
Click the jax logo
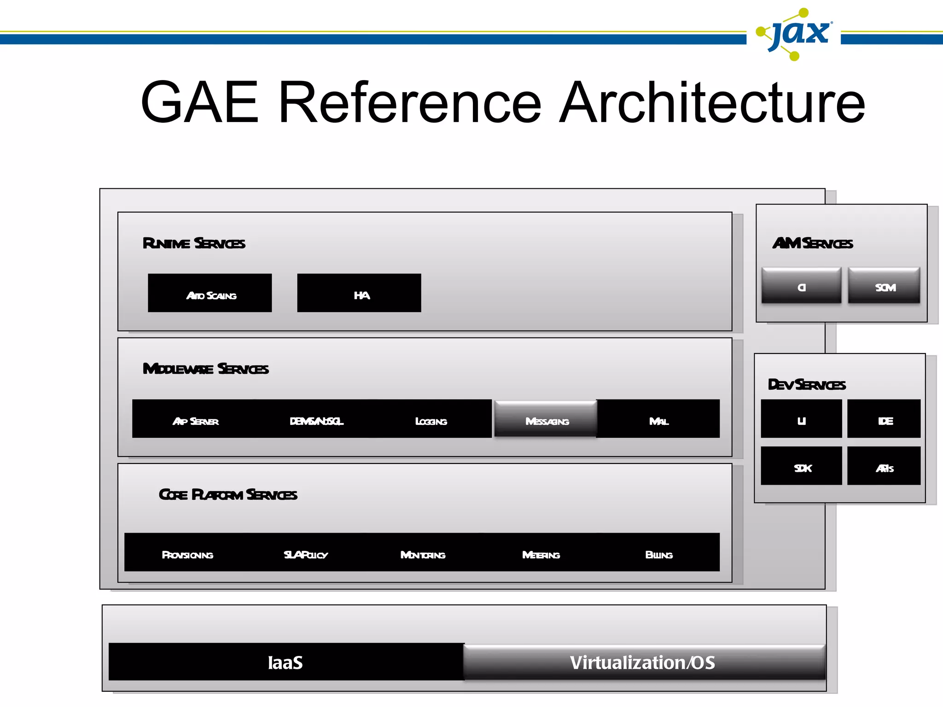tap(794, 34)
